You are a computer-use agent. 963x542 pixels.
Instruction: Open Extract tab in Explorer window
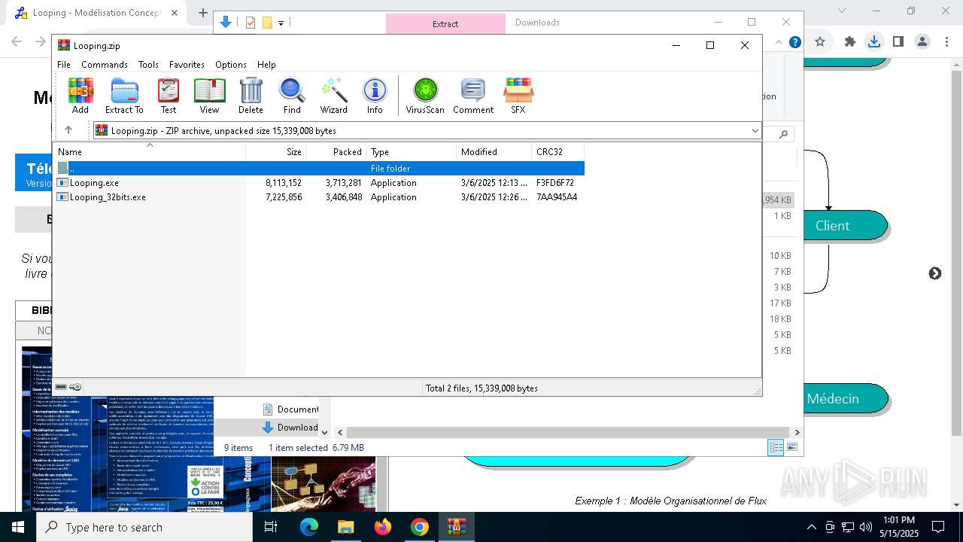445,23
